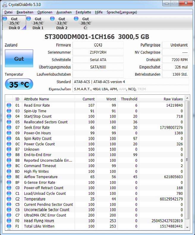This screenshot has height=235, width=195.
Task: Click status orb for Seek Error Rate
Action: click(9, 127)
